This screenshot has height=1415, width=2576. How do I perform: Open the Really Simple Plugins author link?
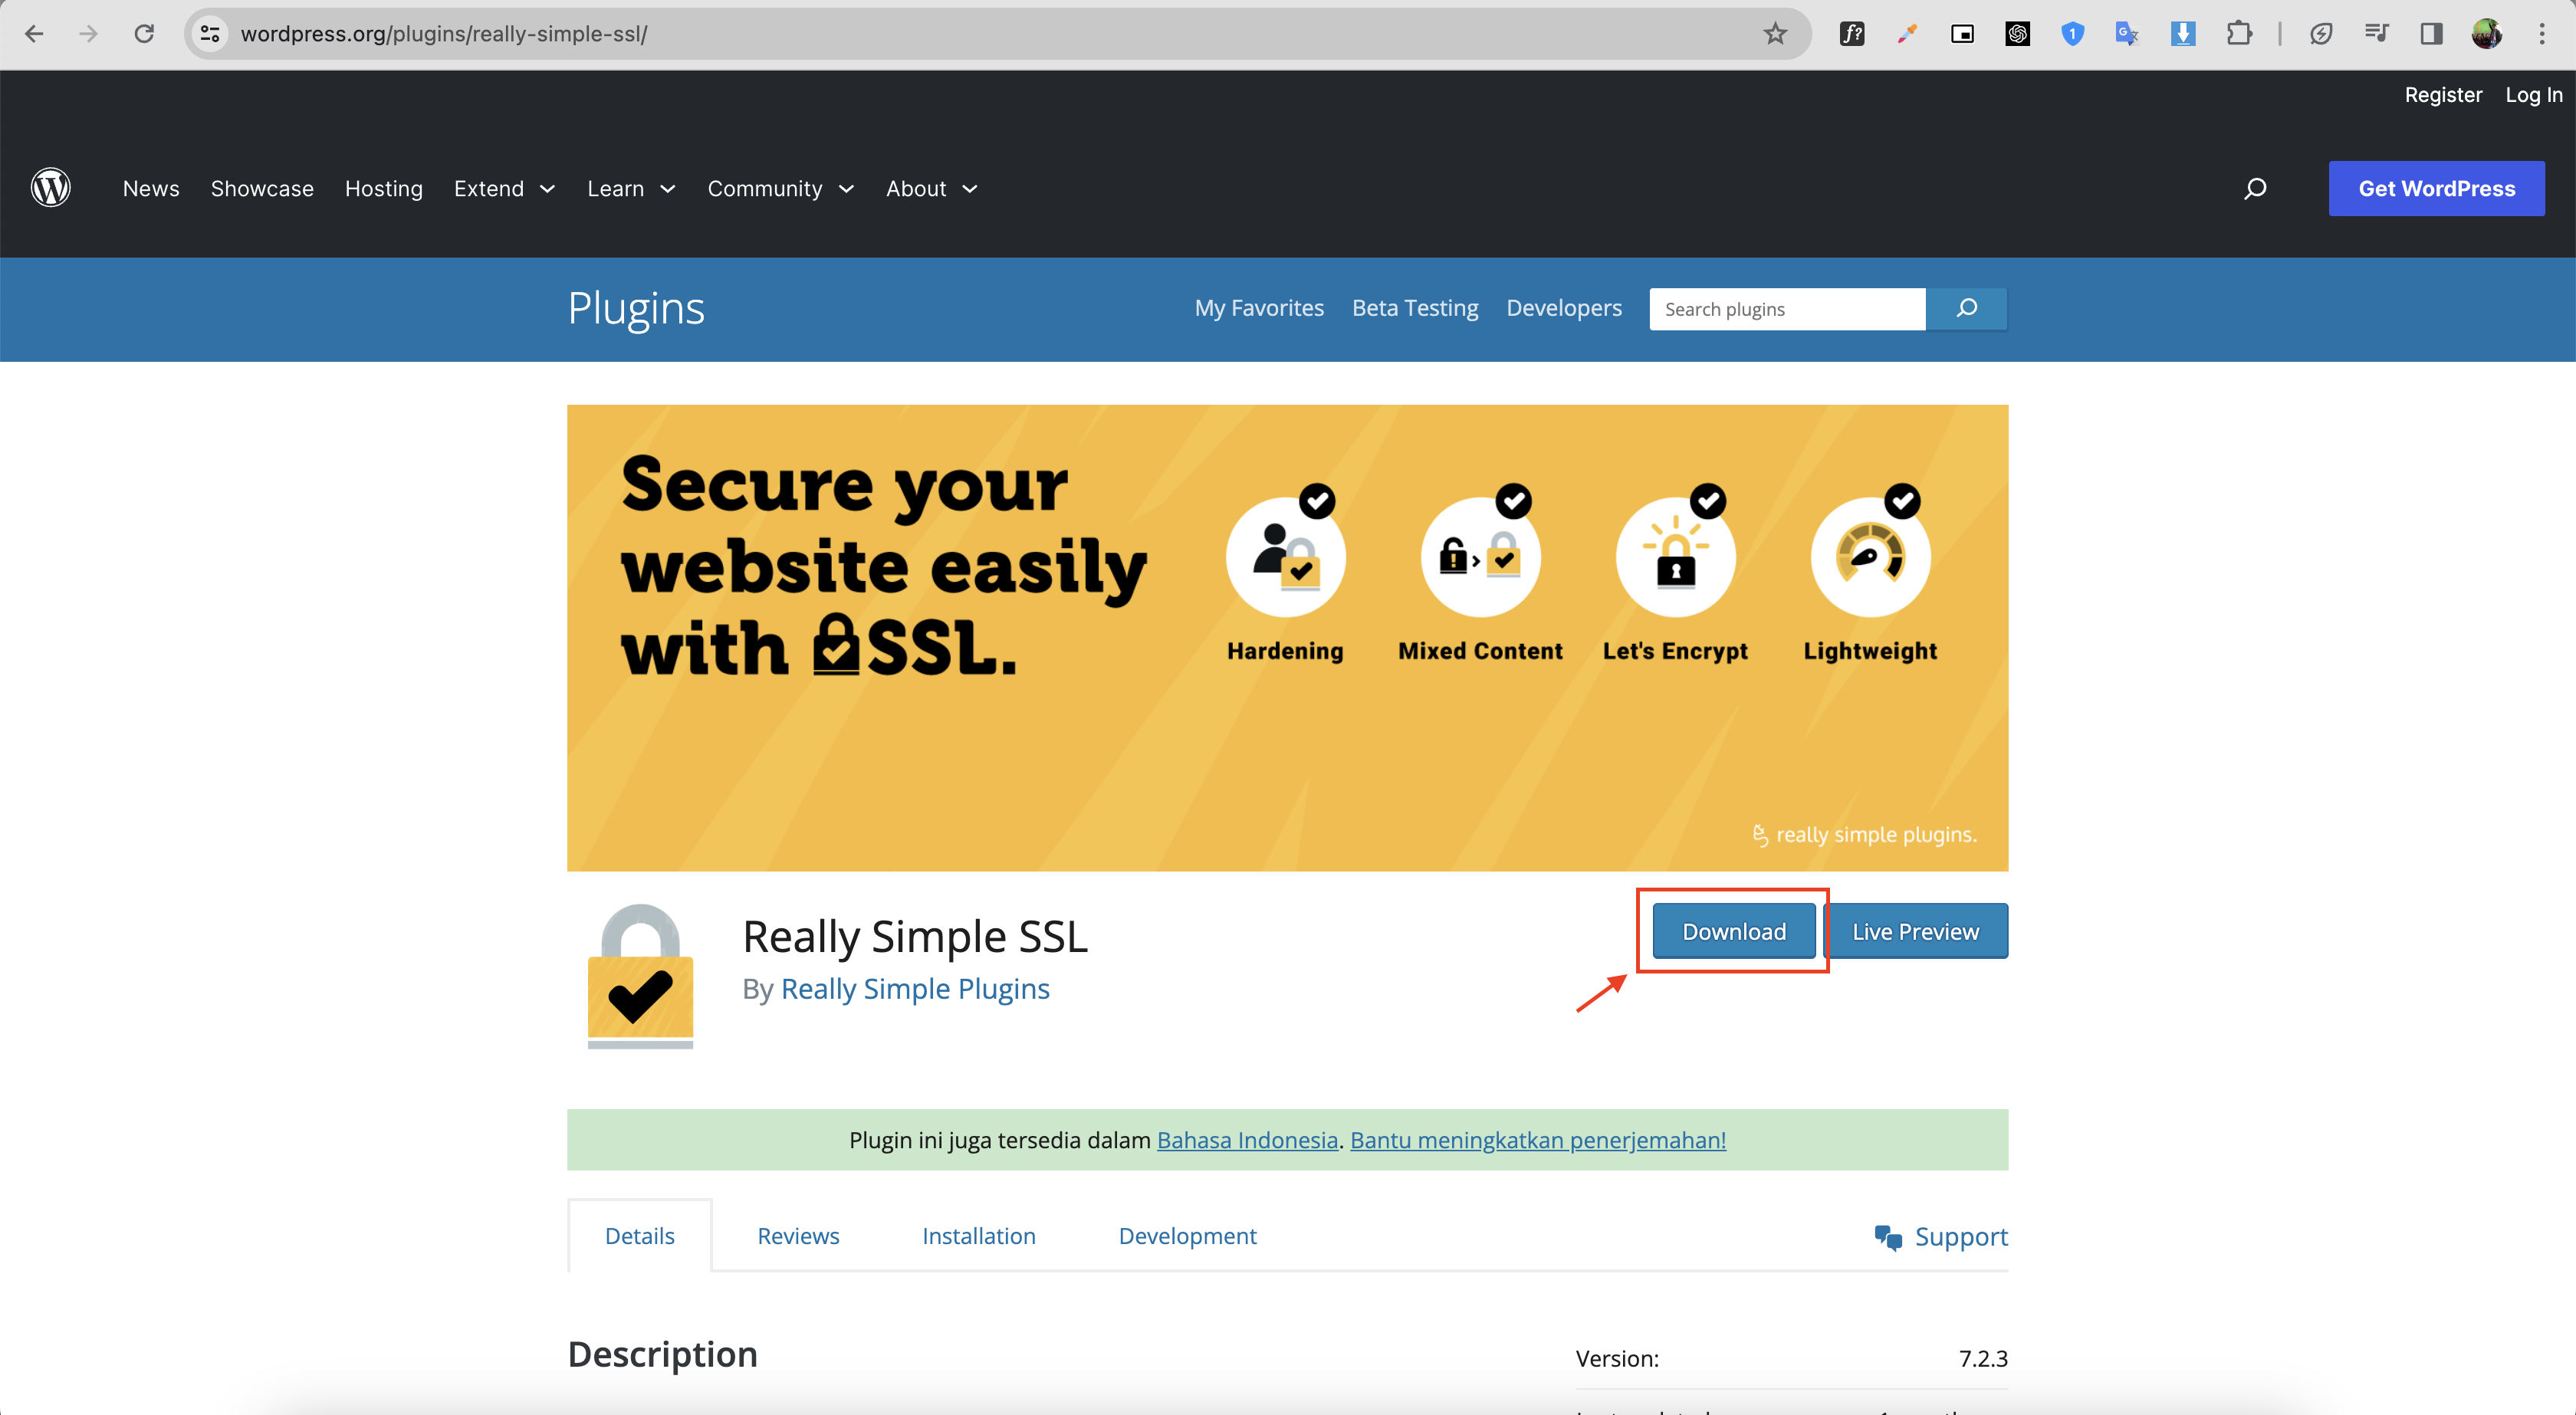click(915, 989)
